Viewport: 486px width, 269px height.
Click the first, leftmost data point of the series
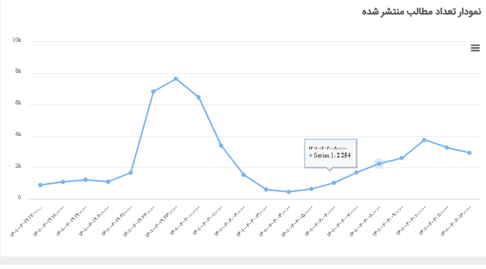pyautogui.click(x=40, y=185)
